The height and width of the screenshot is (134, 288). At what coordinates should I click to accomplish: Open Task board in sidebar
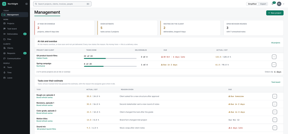(15, 29)
